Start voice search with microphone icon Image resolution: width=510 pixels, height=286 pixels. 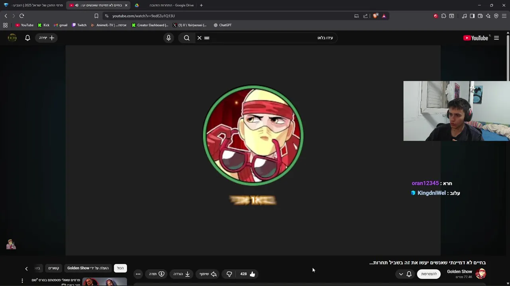169,38
